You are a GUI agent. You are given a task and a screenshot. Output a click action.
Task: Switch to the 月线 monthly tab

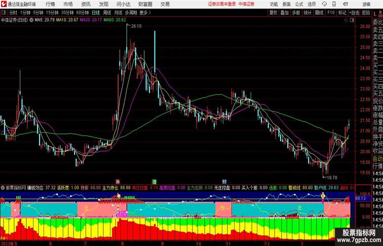coord(118,13)
